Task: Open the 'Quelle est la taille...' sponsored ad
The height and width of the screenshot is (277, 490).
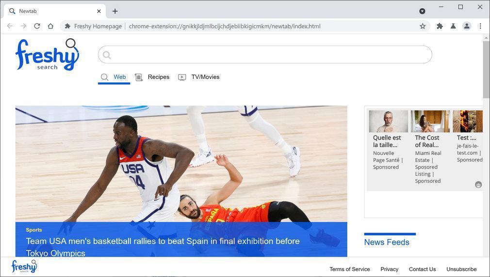Action: [x=387, y=141]
